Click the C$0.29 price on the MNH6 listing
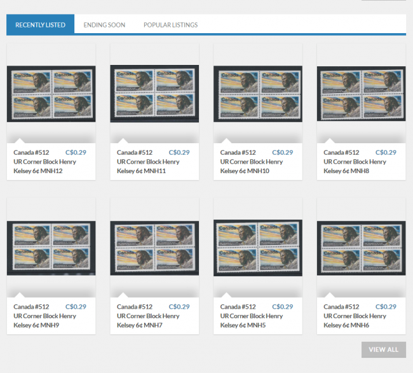 (x=386, y=307)
